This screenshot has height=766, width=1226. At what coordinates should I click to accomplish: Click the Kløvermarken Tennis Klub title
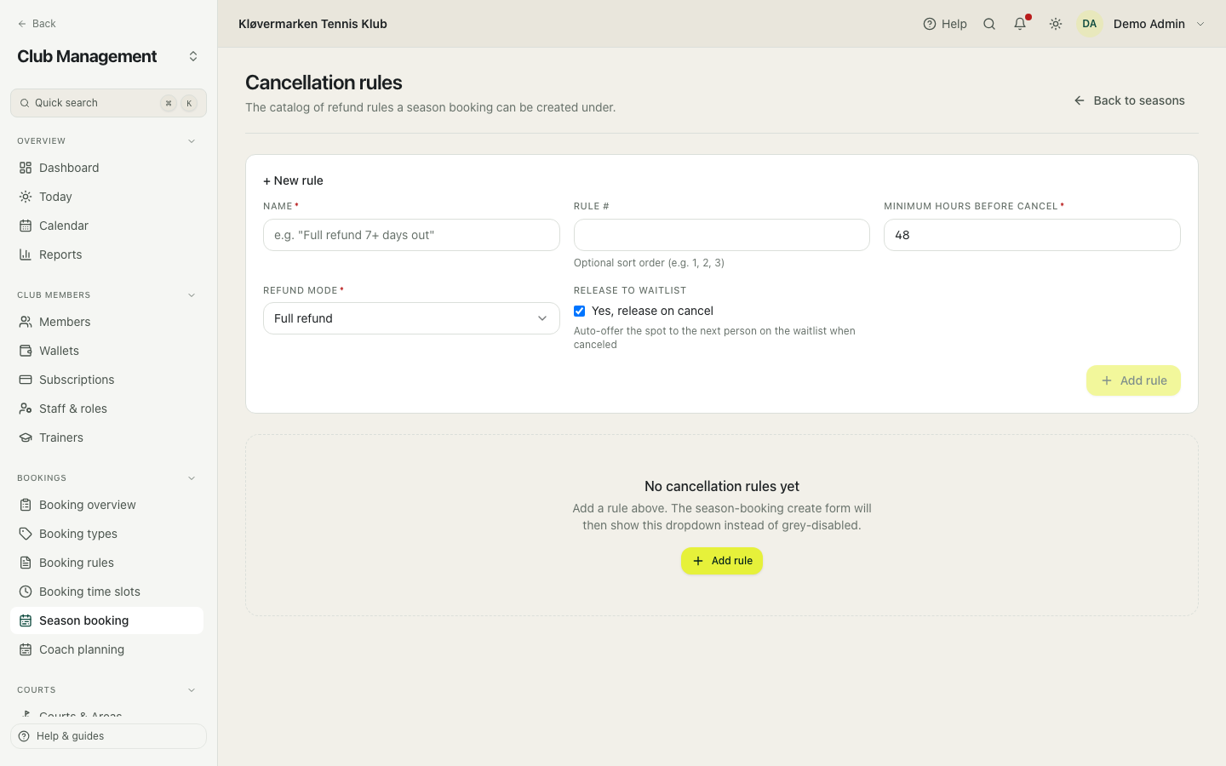312,24
